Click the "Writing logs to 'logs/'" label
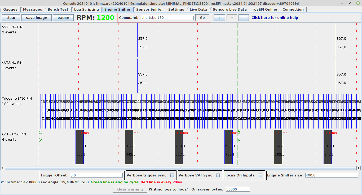Screen dimensions: 362x195 tap(169, 189)
